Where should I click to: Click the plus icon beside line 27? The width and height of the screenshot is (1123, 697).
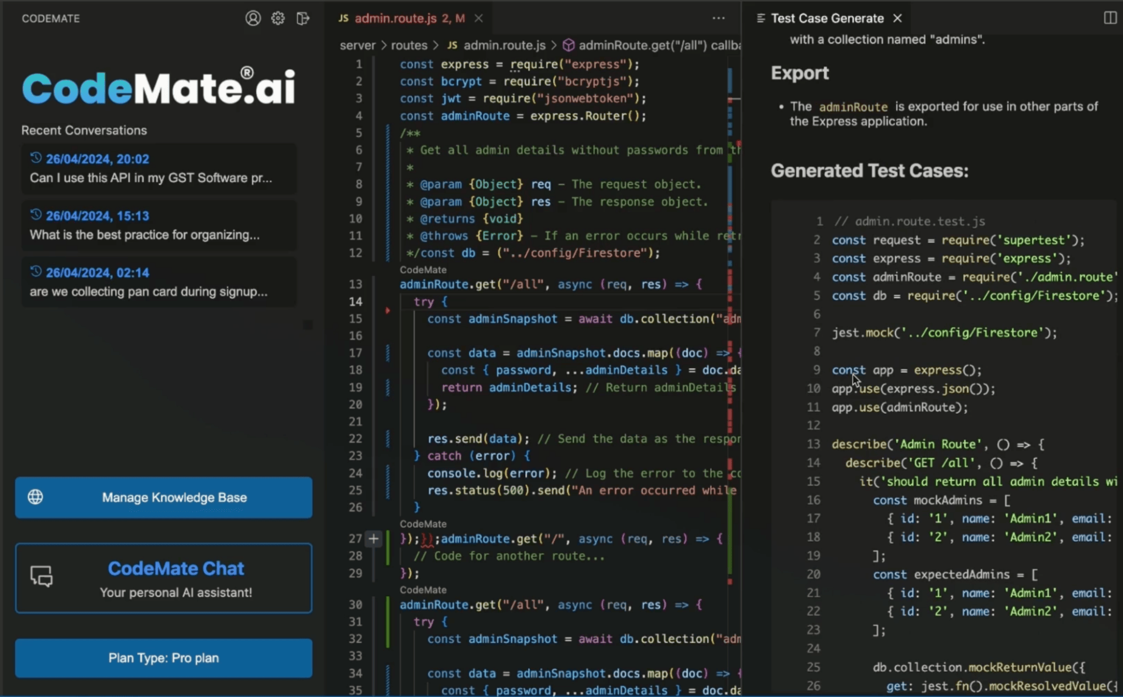coord(373,538)
